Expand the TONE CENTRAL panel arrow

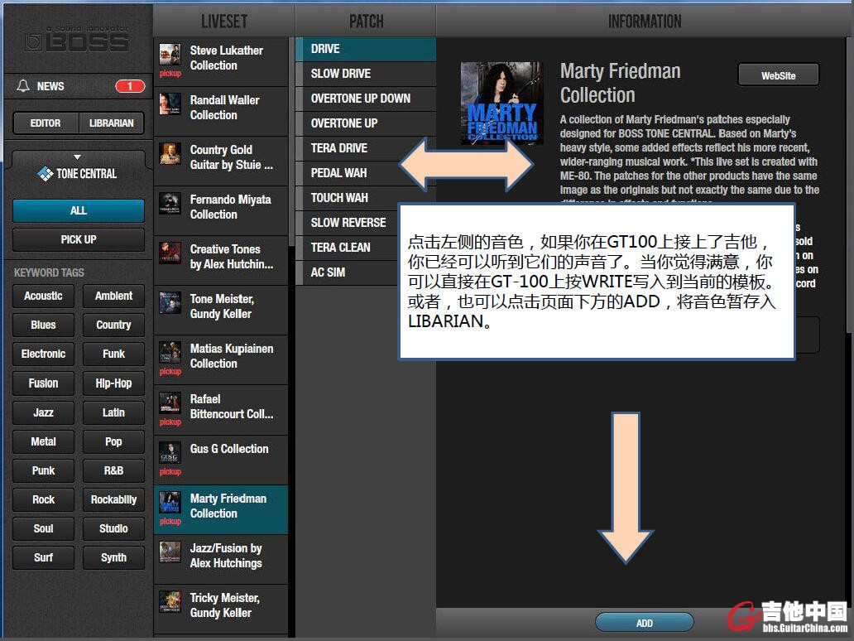pos(78,157)
